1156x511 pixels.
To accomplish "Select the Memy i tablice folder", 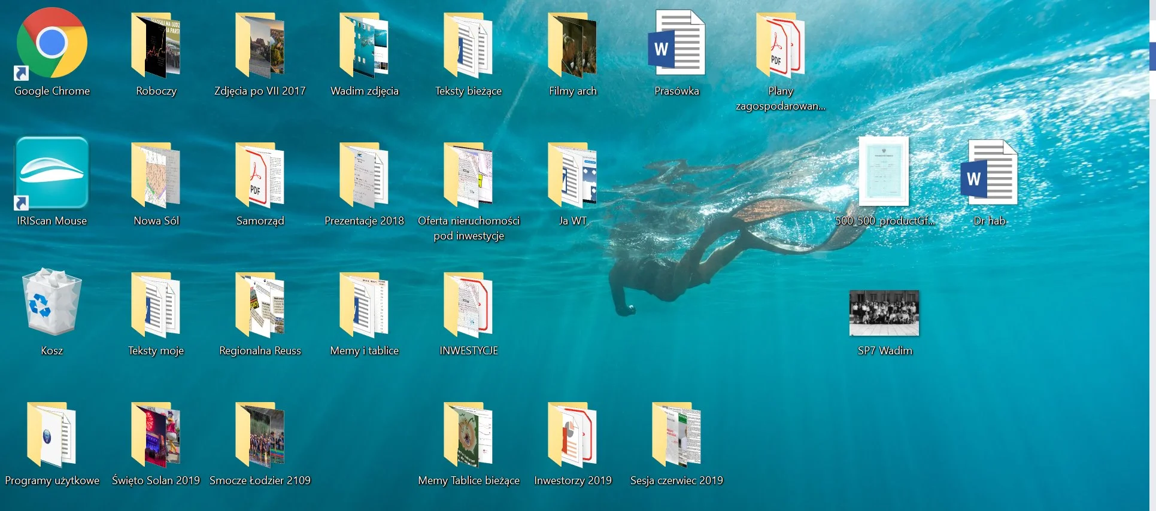I will (364, 305).
